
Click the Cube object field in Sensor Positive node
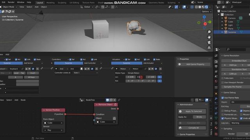53,123
